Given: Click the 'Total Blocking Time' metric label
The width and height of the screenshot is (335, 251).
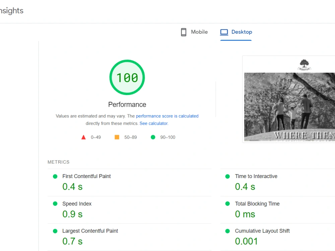Looking at the screenshot, I should (x=257, y=203).
